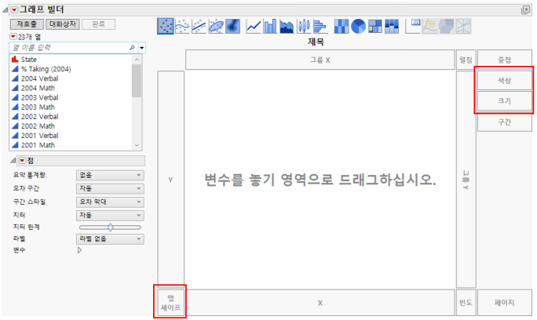The height and width of the screenshot is (320, 537).
Task: Click the nominal type icon beside State
Action: tap(15, 59)
